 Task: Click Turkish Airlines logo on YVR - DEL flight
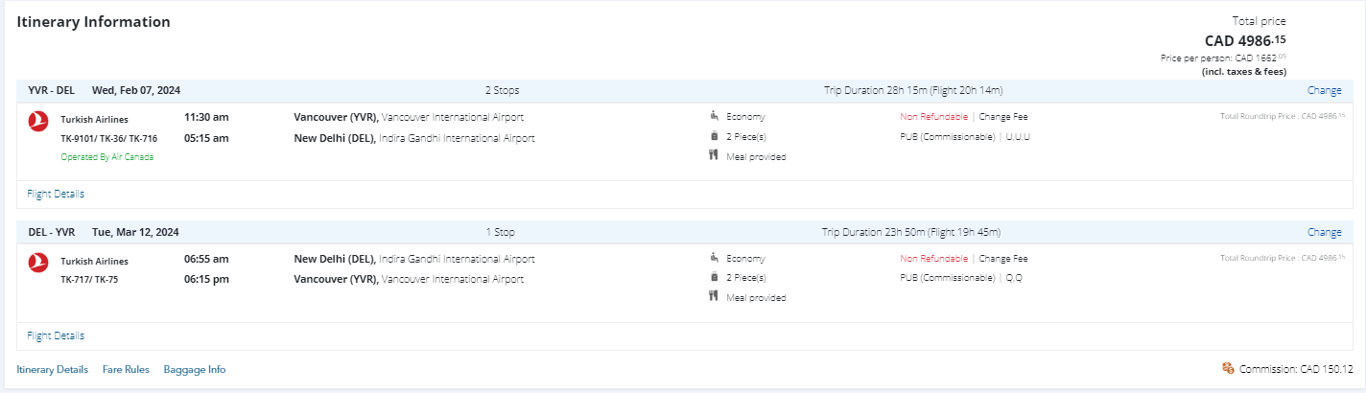click(39, 121)
